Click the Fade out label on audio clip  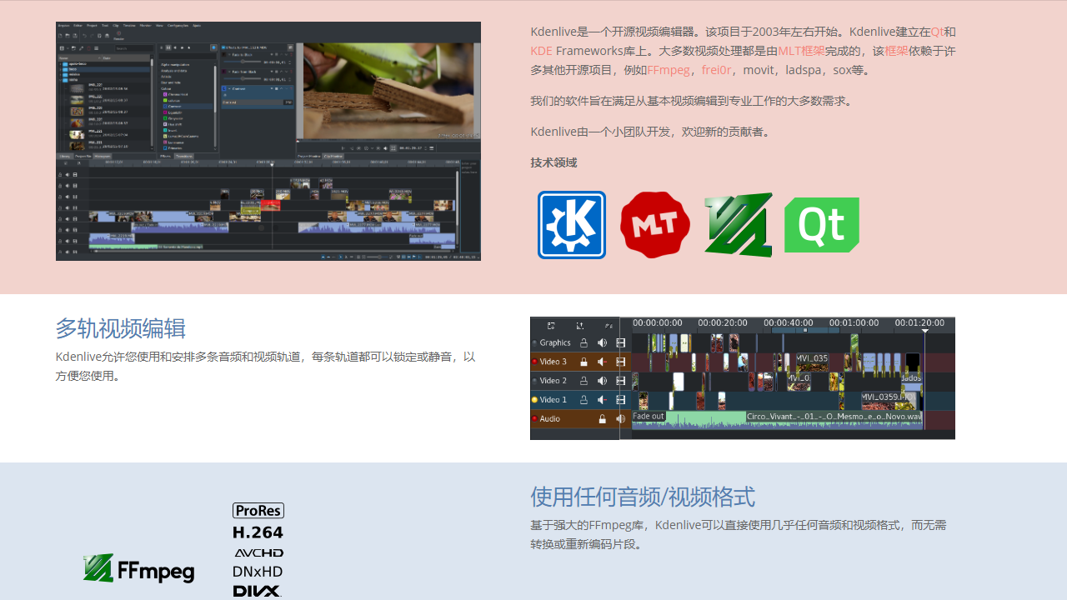point(649,416)
